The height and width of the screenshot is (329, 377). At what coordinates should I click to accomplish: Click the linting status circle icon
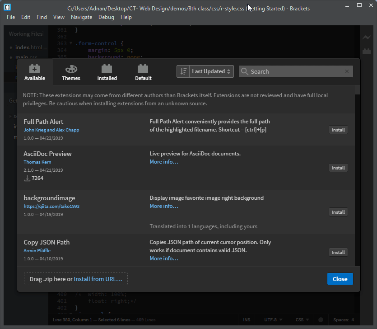321,320
